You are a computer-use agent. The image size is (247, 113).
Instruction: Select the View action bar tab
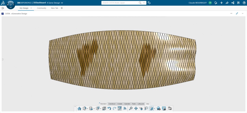click(x=148, y=104)
